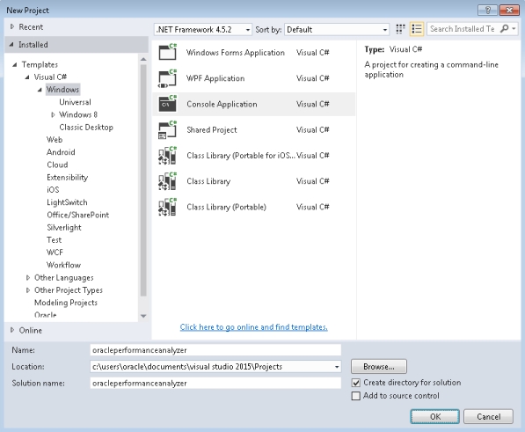
Task: Expand the Other Languages node
Action: pyautogui.click(x=28, y=278)
